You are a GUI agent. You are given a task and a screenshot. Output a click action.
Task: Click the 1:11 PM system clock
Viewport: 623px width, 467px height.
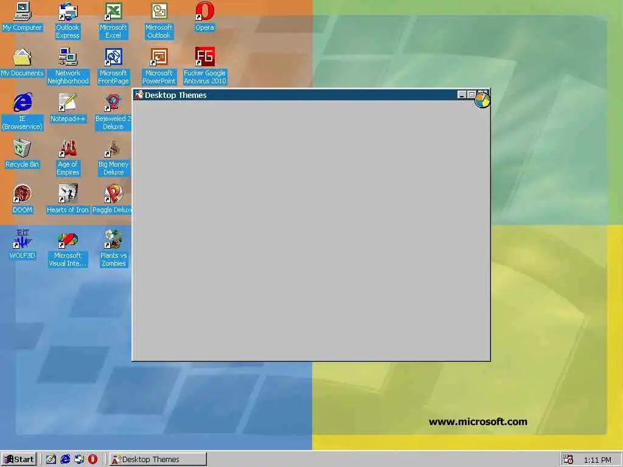[x=597, y=460]
